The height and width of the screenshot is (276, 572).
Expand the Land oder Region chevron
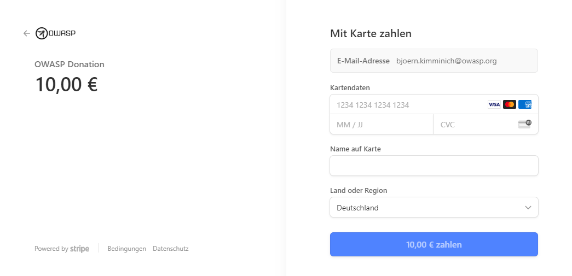coord(528,208)
